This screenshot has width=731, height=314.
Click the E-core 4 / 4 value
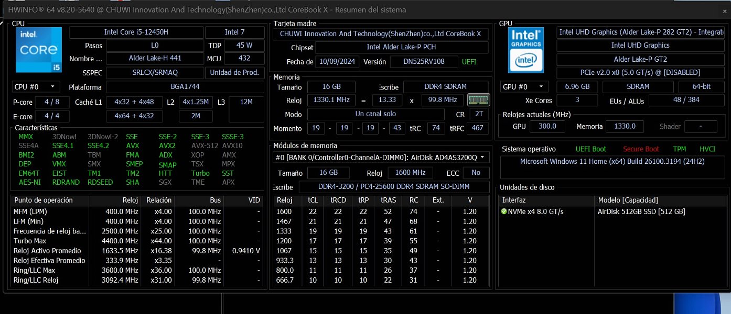click(x=52, y=116)
